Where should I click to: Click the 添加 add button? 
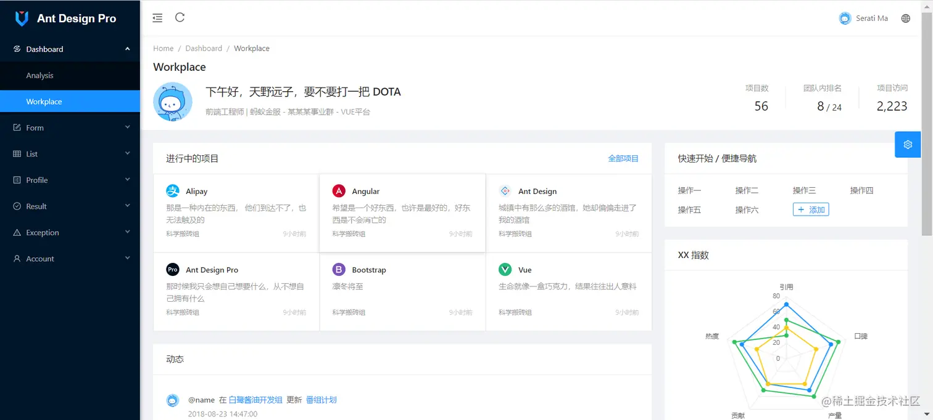tap(811, 209)
